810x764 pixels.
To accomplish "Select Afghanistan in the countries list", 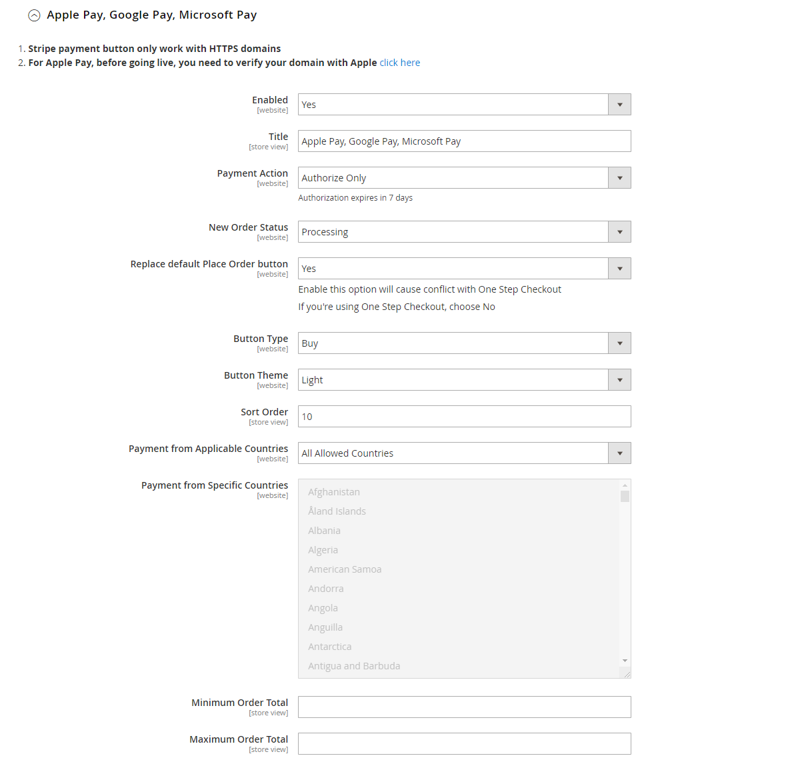I will [334, 492].
